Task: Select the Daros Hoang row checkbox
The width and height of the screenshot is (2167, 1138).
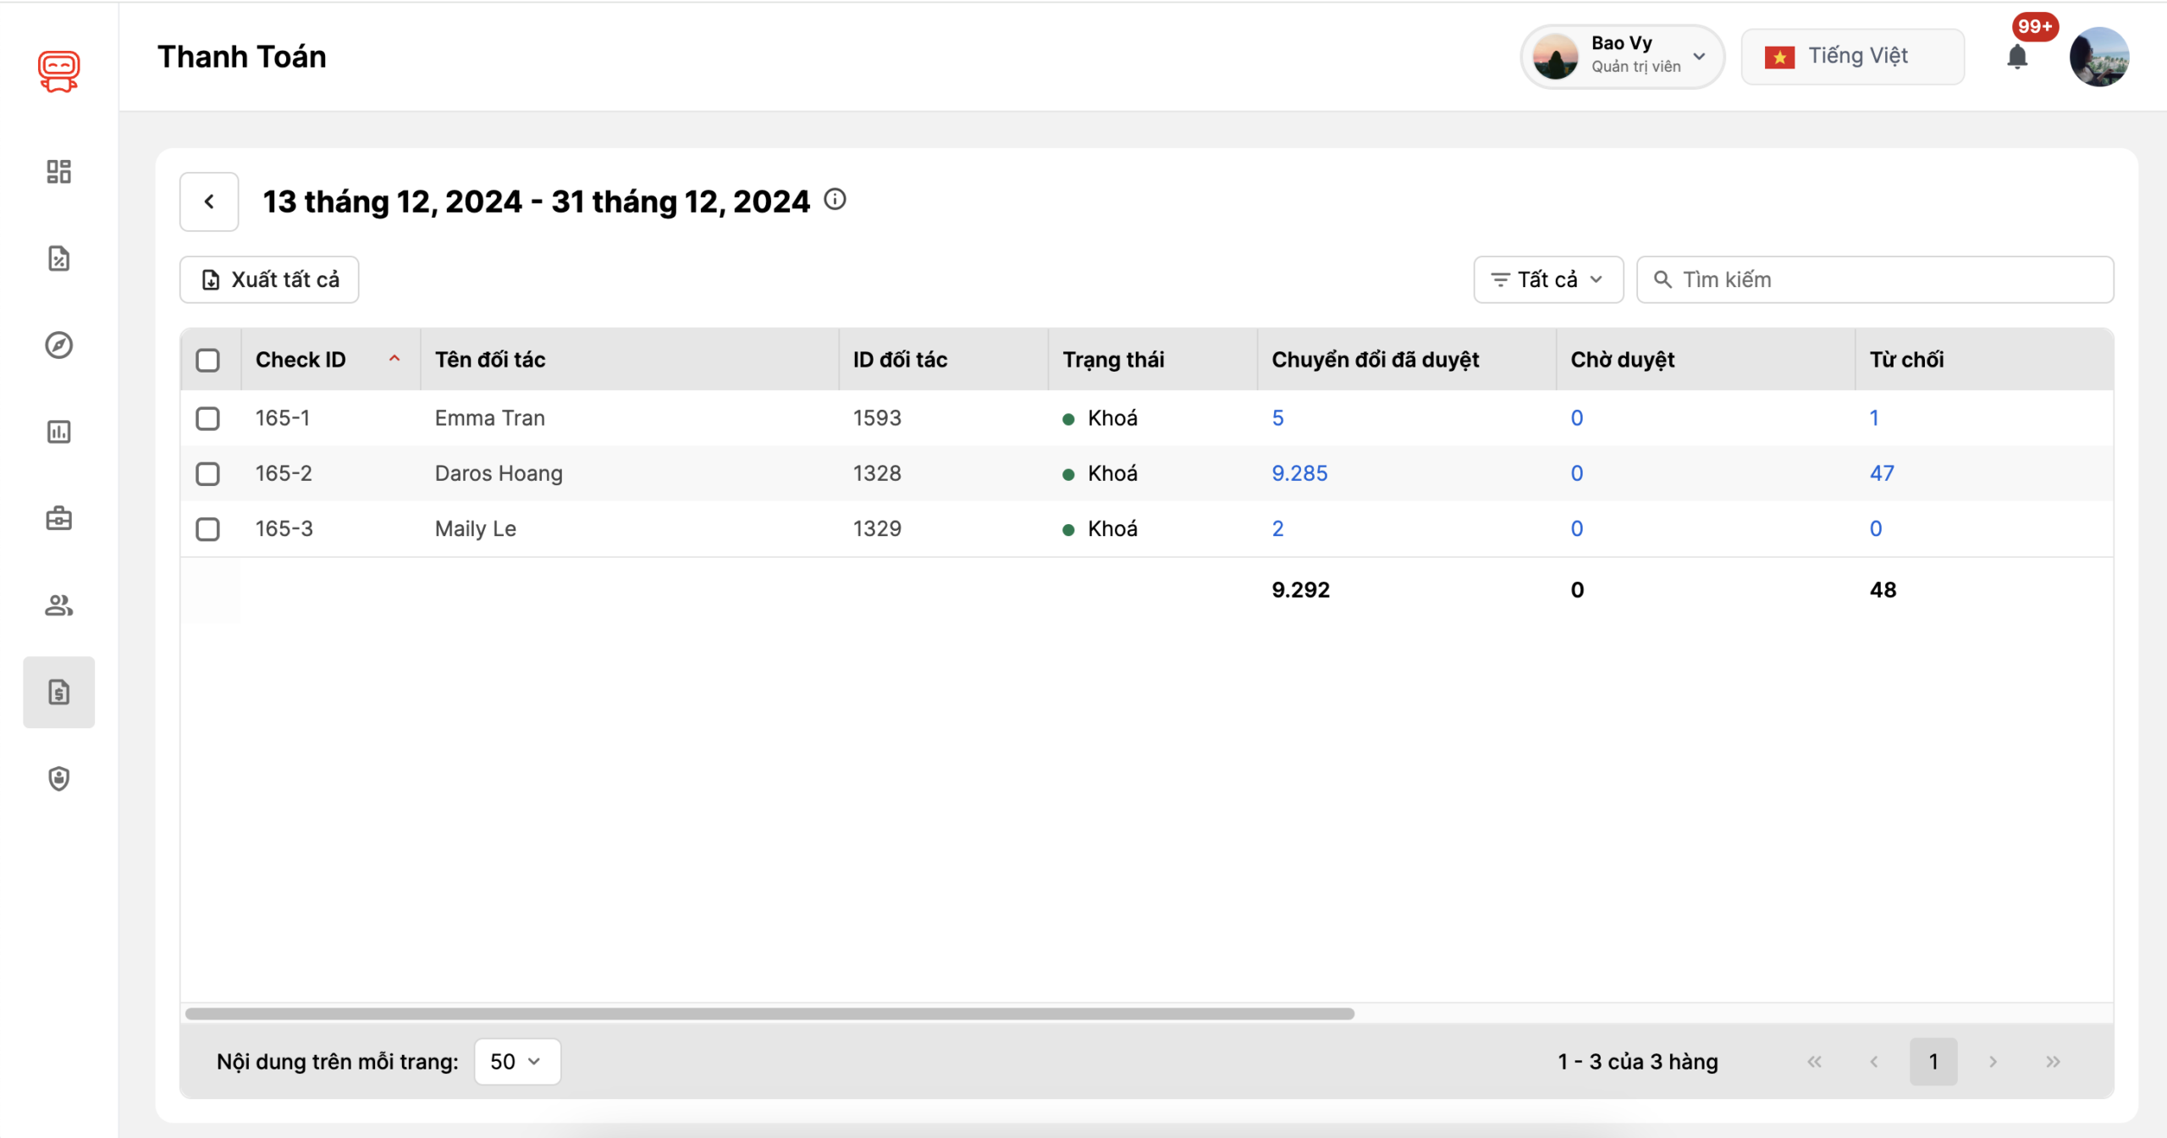Action: pyautogui.click(x=207, y=473)
